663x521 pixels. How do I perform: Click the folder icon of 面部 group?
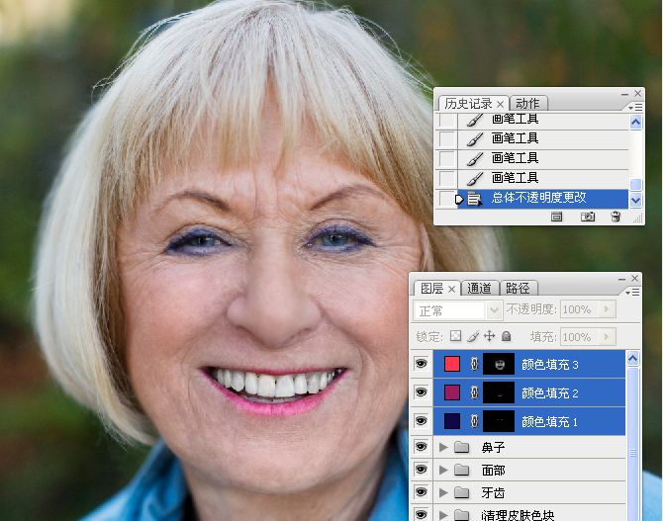(462, 470)
